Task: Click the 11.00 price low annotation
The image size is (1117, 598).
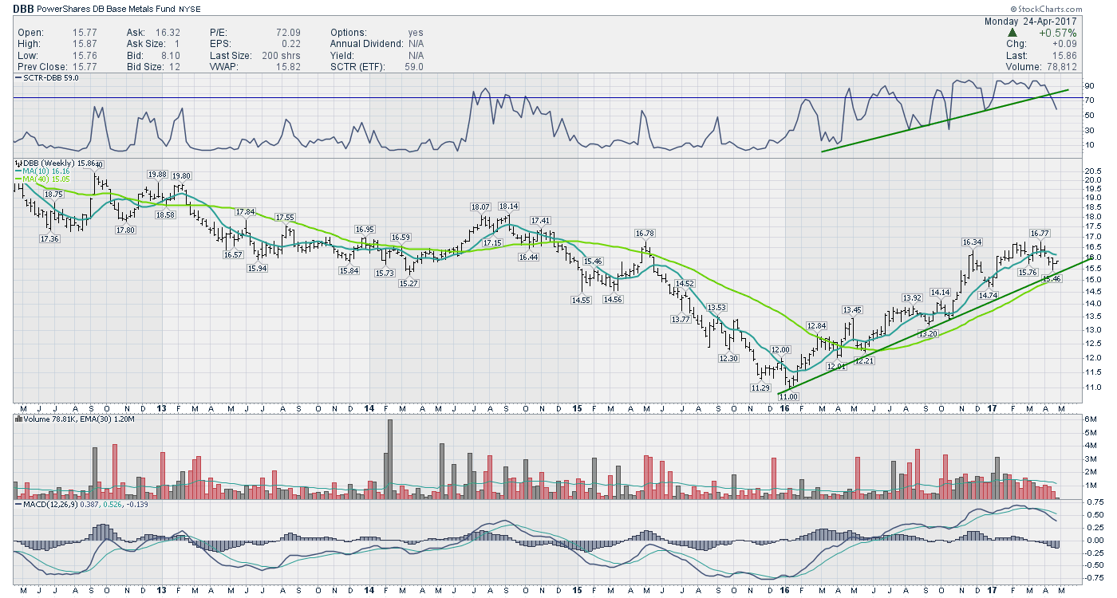Action: 788,396
